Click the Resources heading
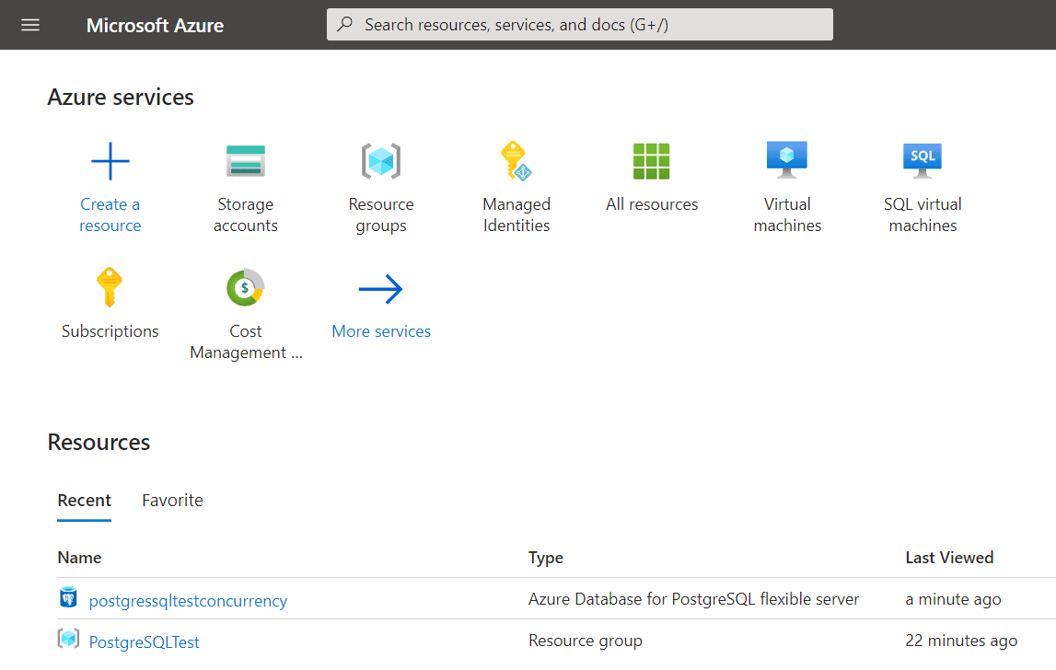The width and height of the screenshot is (1056, 670). tap(99, 443)
